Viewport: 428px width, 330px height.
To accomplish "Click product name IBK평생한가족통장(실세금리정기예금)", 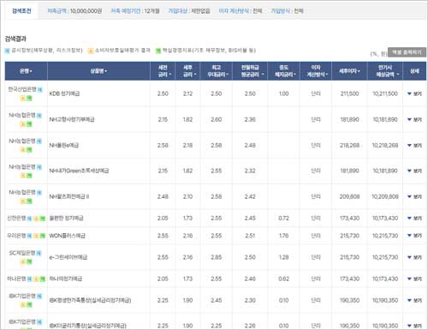I will 90,300.
